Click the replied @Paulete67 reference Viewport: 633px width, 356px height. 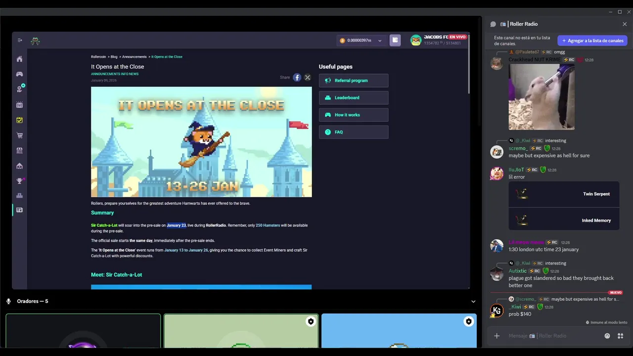pyautogui.click(x=527, y=52)
